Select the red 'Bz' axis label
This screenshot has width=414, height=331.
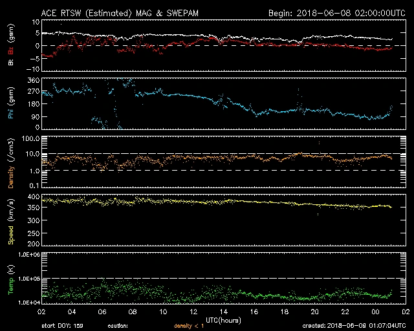[x=11, y=51]
